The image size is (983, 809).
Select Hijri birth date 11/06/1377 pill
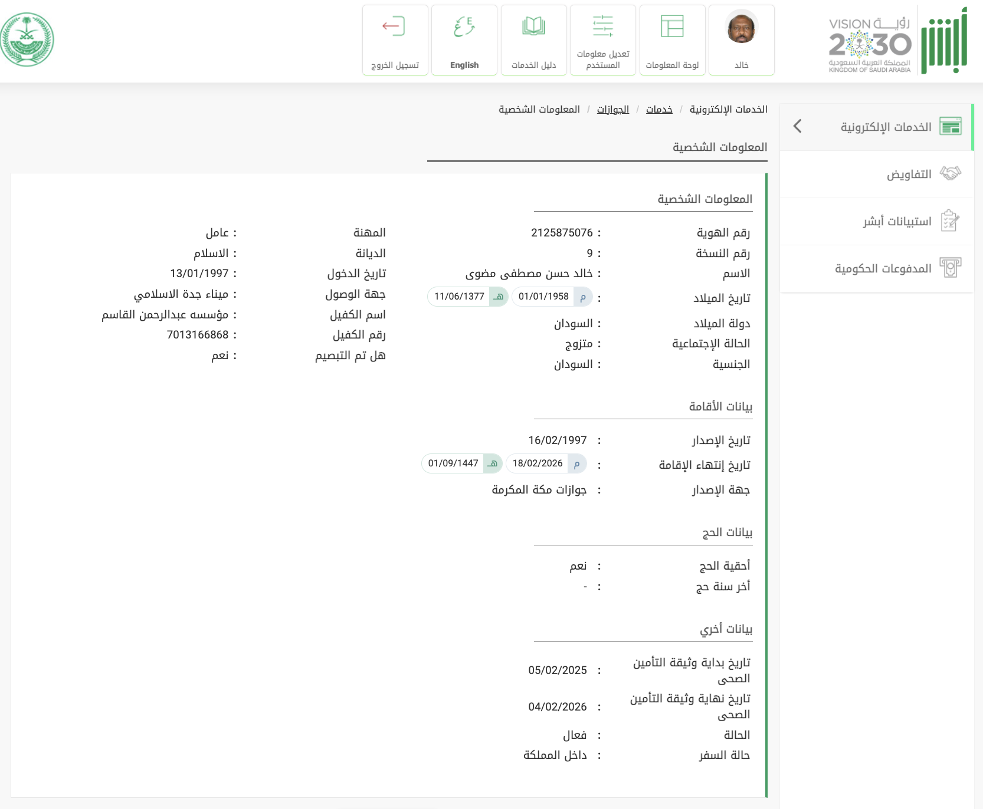[467, 297]
